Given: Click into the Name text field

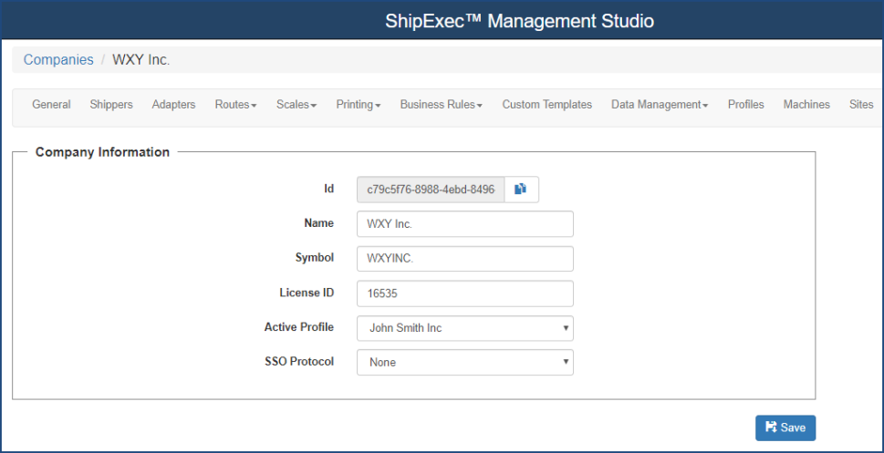Looking at the screenshot, I should click(x=464, y=224).
